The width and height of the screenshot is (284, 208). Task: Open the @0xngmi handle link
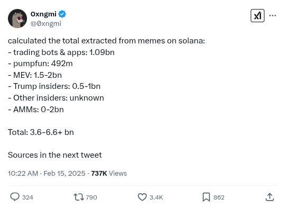[x=46, y=24]
